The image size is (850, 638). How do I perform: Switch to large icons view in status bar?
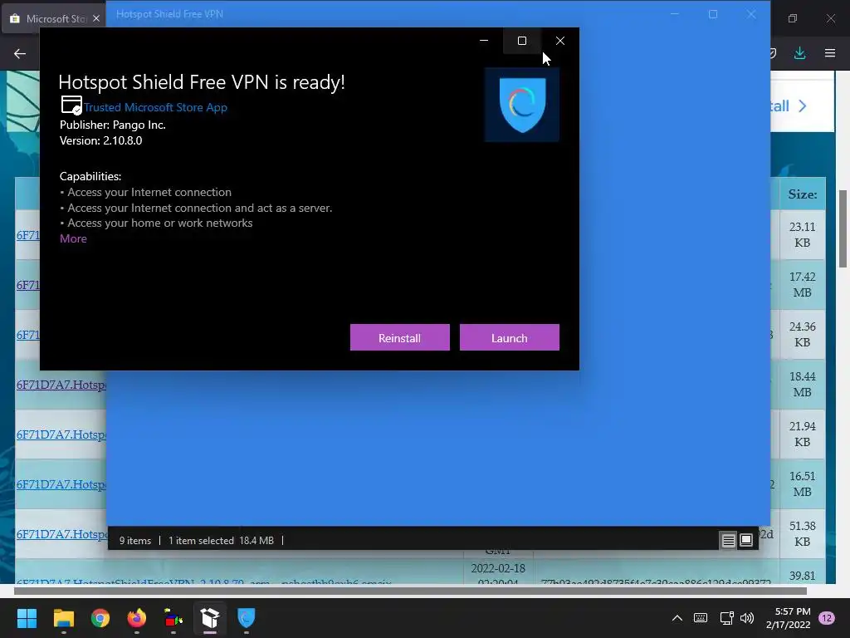click(x=746, y=540)
